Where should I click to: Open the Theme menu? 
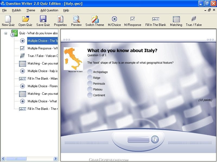click(31, 10)
